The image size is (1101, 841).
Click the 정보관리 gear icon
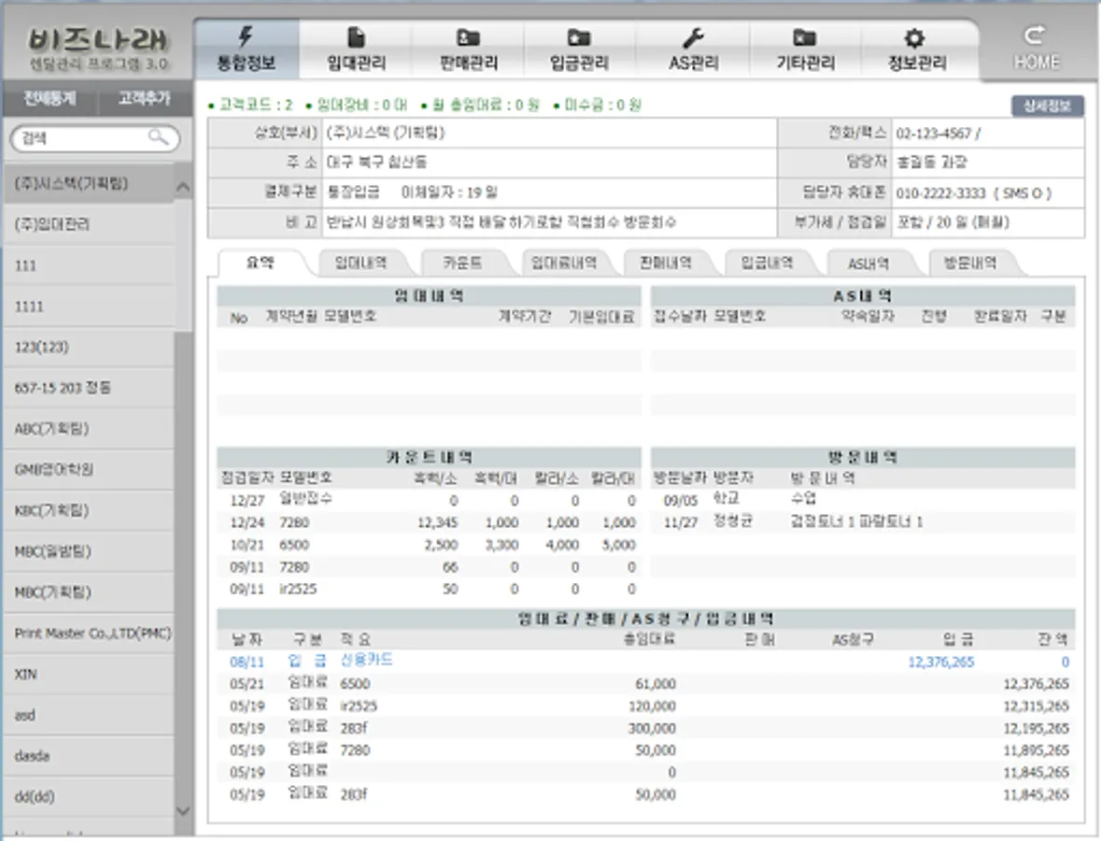tap(916, 37)
